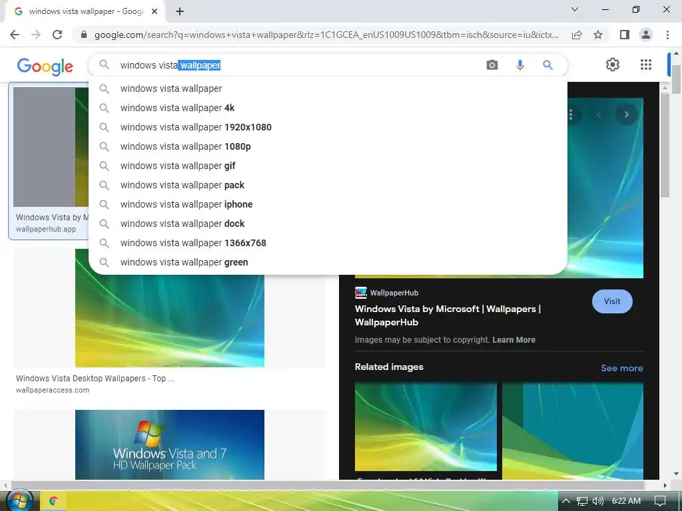
Task: Open the volume tray icon
Action: pos(597,501)
